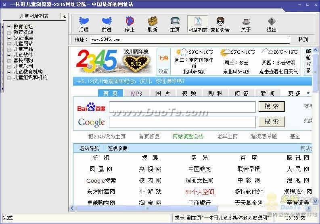
Task: Expand the 家长网购 tree node
Action: 9,61
